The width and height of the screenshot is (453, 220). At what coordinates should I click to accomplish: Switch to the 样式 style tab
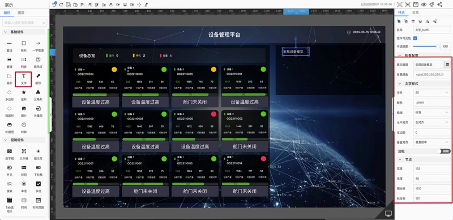pyautogui.click(x=401, y=12)
